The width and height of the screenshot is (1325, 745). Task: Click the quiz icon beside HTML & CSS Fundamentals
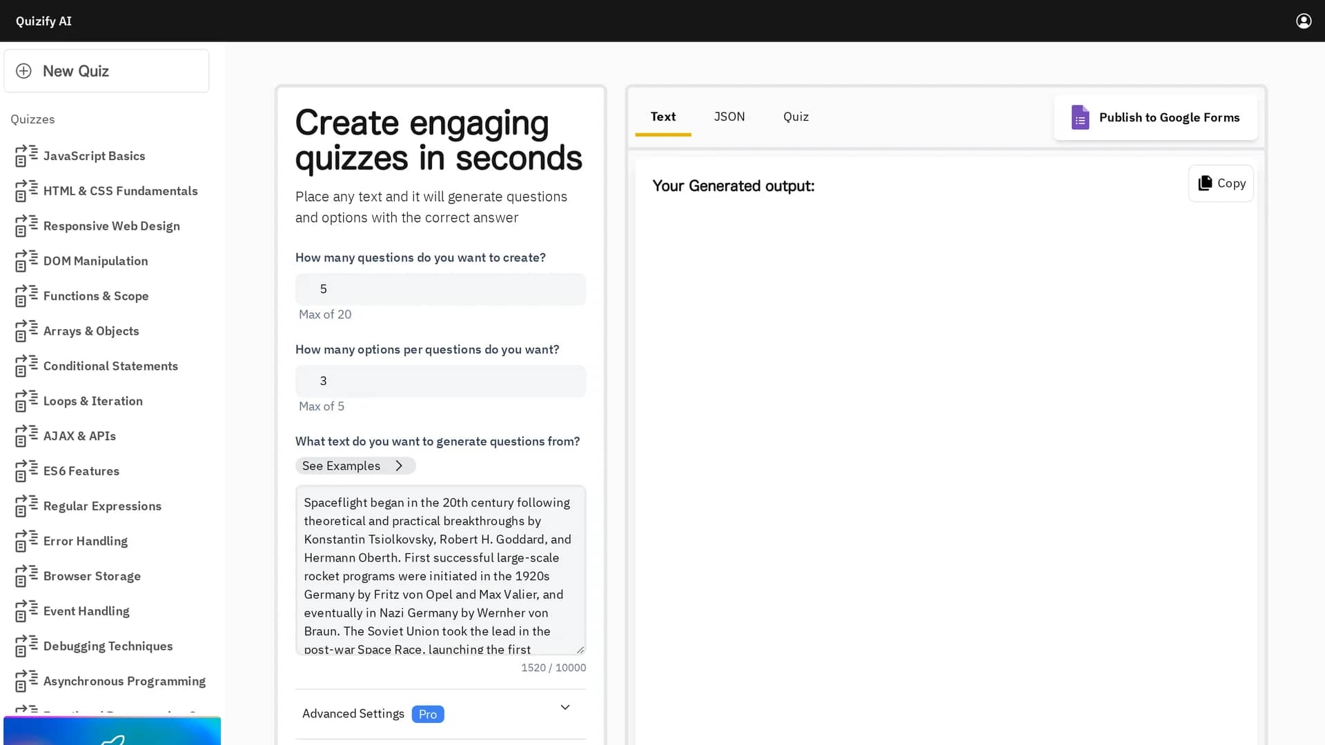(x=26, y=191)
